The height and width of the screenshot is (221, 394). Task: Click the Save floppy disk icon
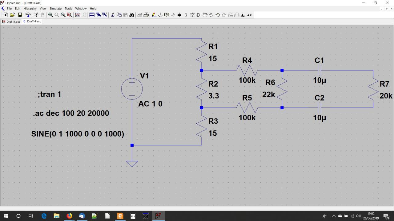(20, 15)
